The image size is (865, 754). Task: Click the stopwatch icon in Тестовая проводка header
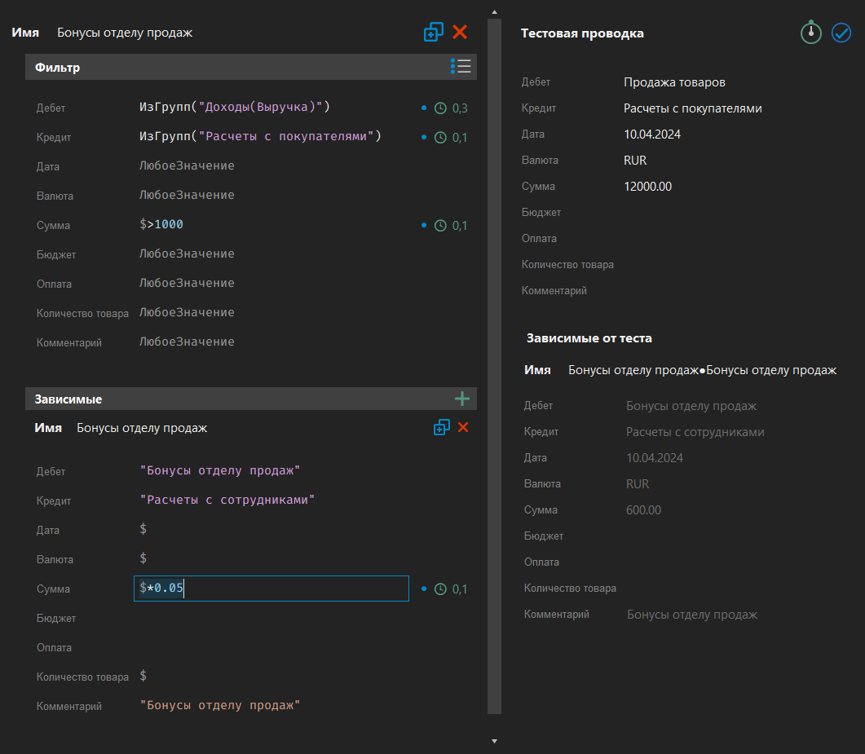pyautogui.click(x=810, y=33)
